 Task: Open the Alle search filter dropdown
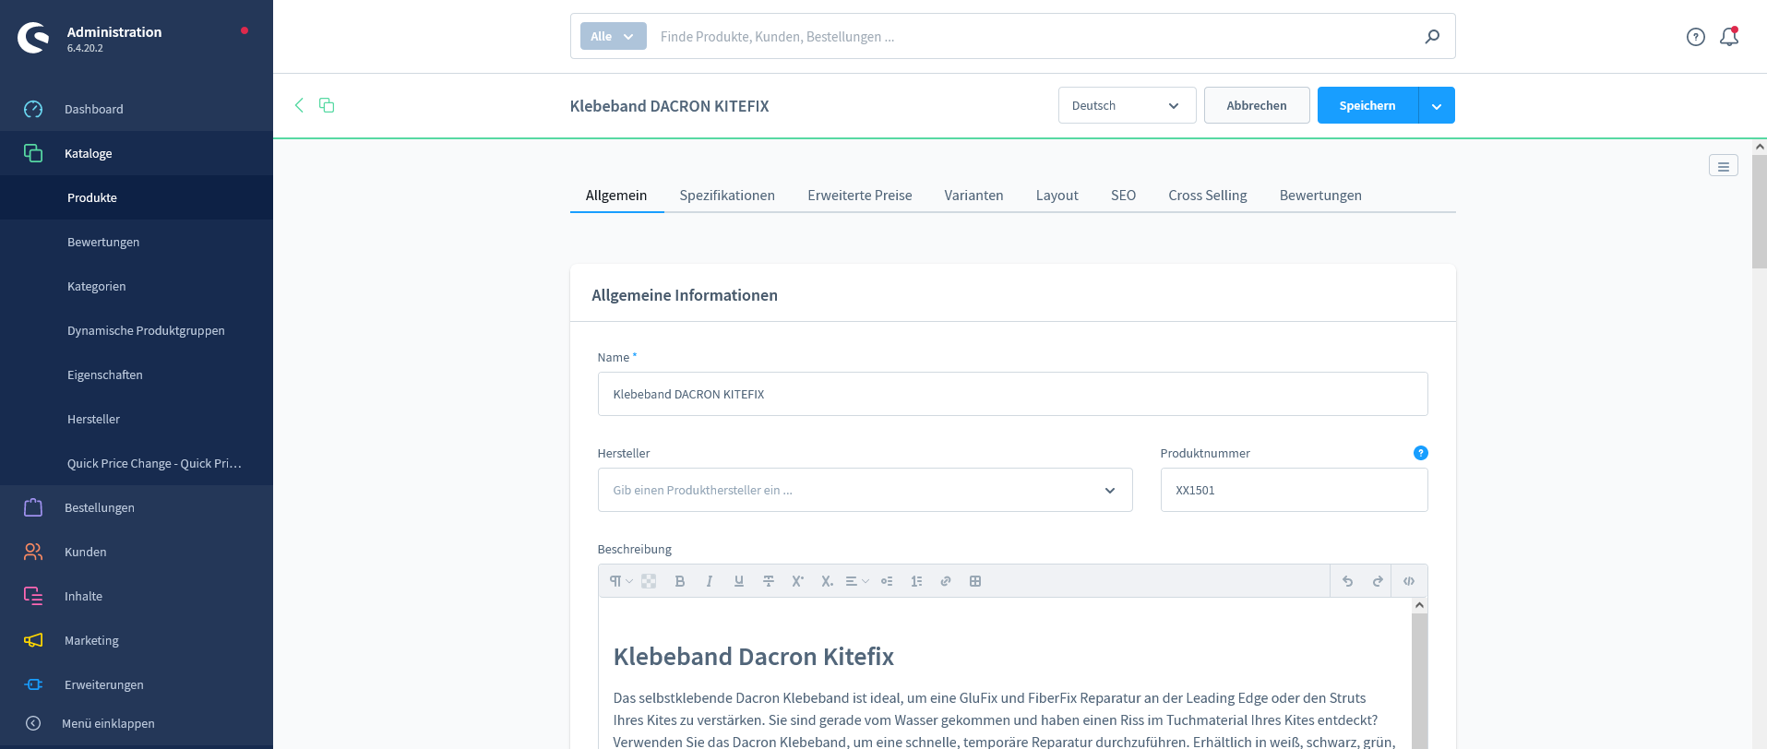[x=614, y=37]
